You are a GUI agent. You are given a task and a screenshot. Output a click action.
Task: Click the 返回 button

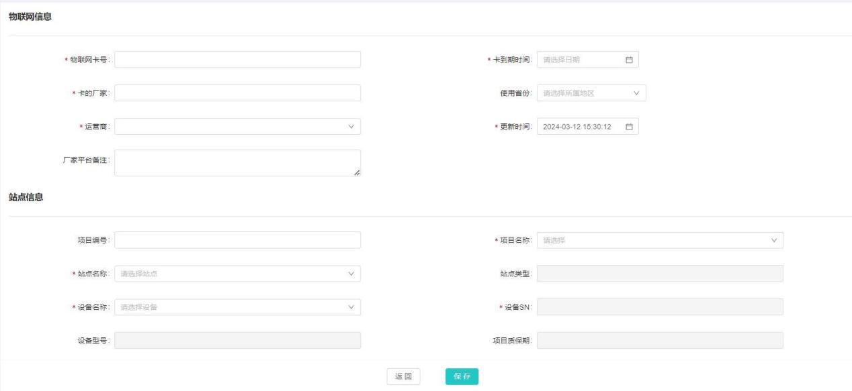coord(403,377)
